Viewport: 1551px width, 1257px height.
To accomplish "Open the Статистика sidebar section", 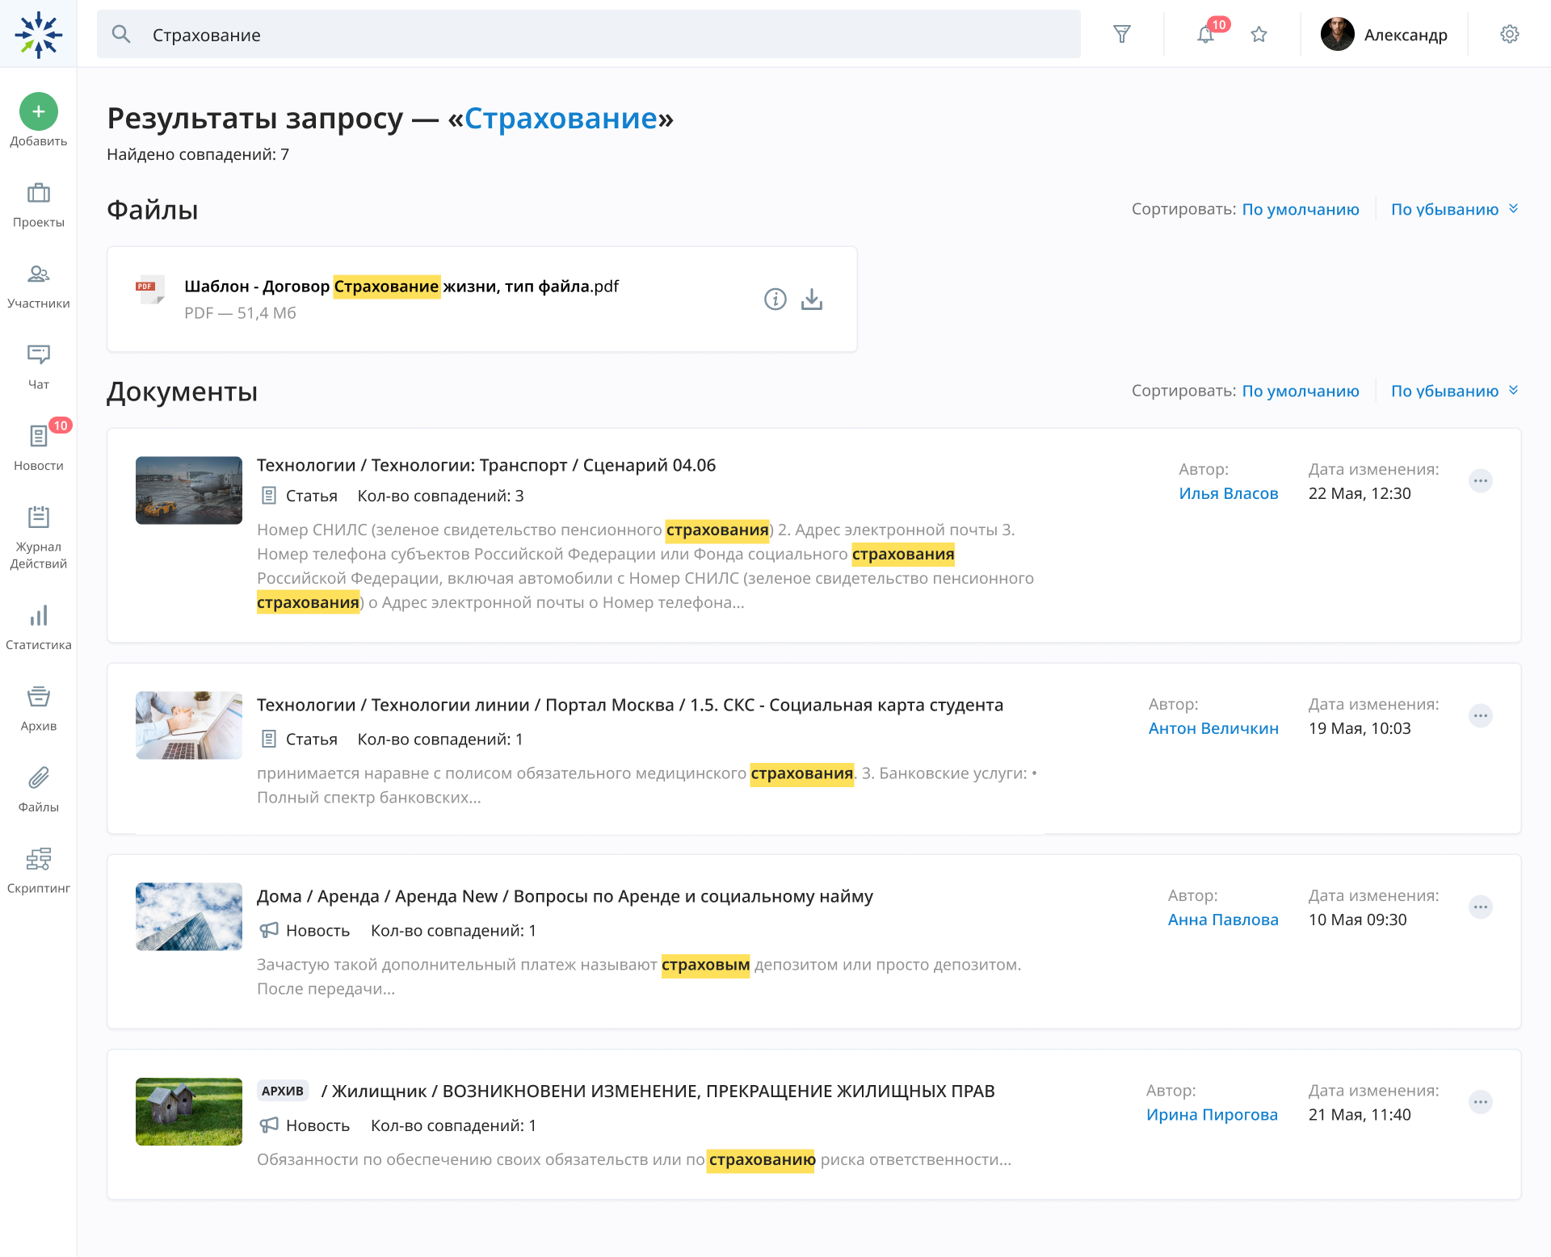I will pos(38,627).
